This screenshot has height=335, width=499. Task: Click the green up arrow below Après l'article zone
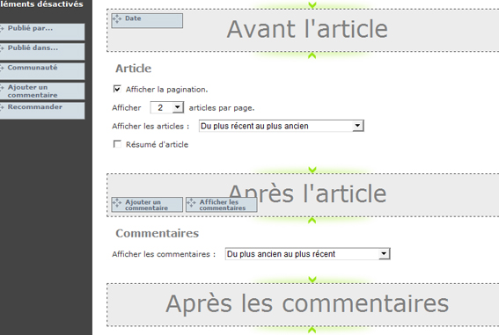click(x=312, y=221)
